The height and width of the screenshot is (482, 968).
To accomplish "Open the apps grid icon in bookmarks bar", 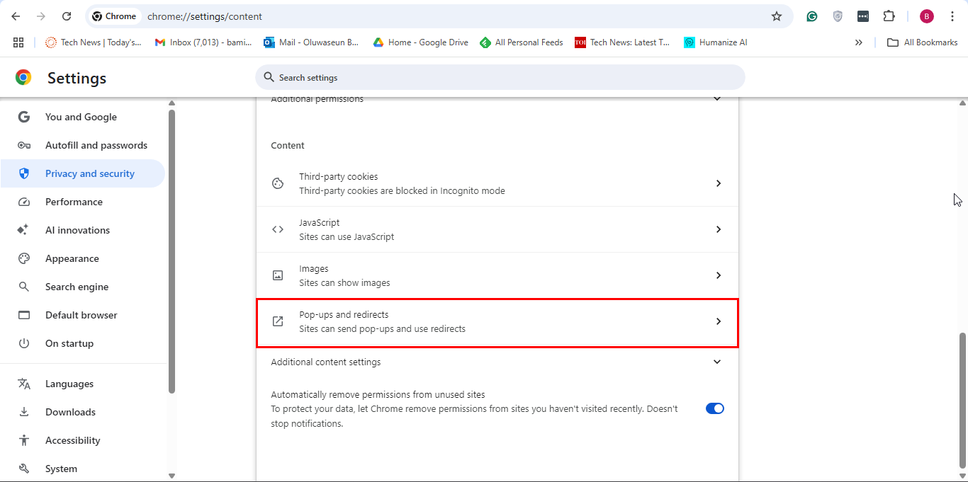I will (18, 42).
